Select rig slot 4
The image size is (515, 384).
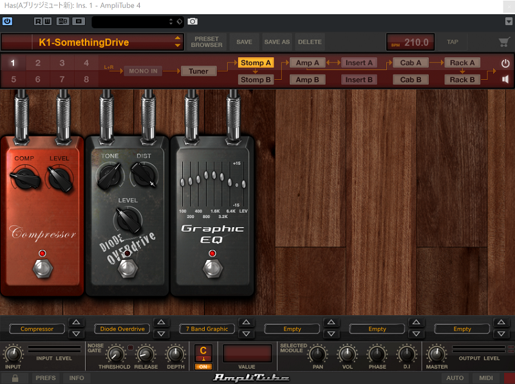coord(86,62)
